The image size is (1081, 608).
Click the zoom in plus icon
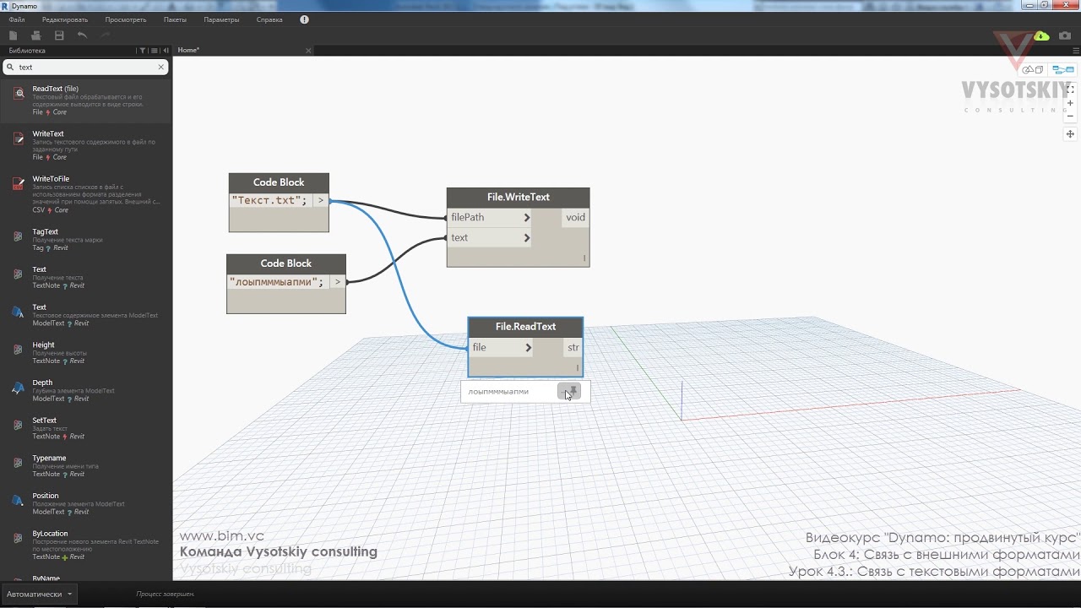point(1070,103)
